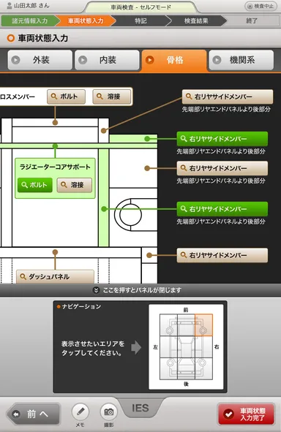Click the checkmark icon on 入力完了 button
Image resolution: width=281 pixels, height=432 pixels.
(228, 414)
